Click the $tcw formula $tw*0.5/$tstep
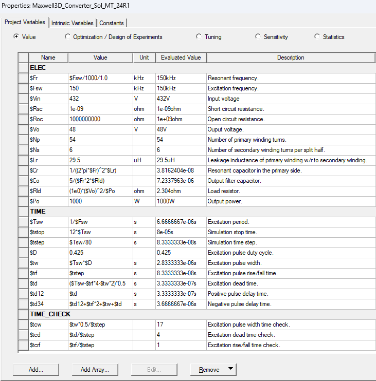Image resolution: width=376 pixels, height=381 pixels. coord(100,325)
